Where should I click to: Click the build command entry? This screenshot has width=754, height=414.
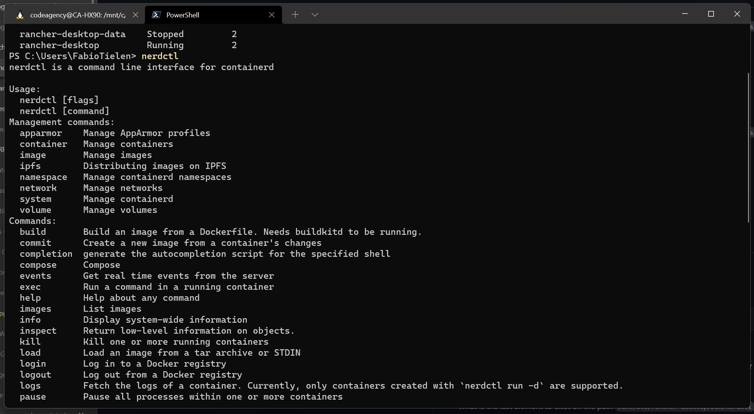pyautogui.click(x=33, y=231)
